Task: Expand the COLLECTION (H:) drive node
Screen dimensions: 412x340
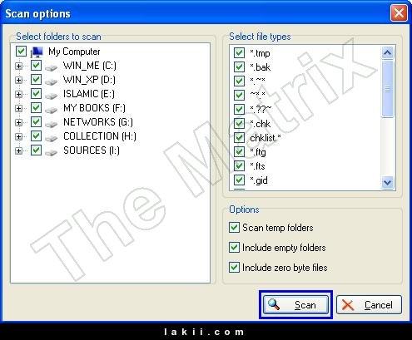Action: tap(18, 136)
